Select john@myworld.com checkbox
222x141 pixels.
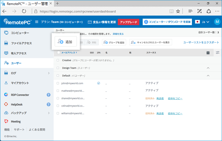(58, 83)
